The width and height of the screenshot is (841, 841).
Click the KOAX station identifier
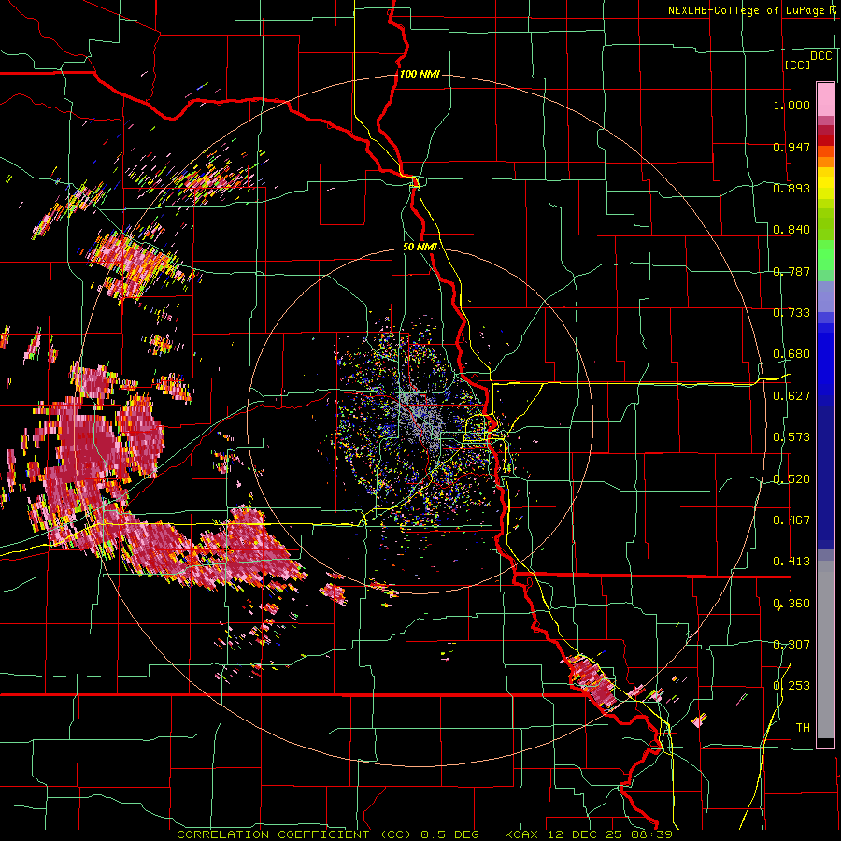point(523,834)
